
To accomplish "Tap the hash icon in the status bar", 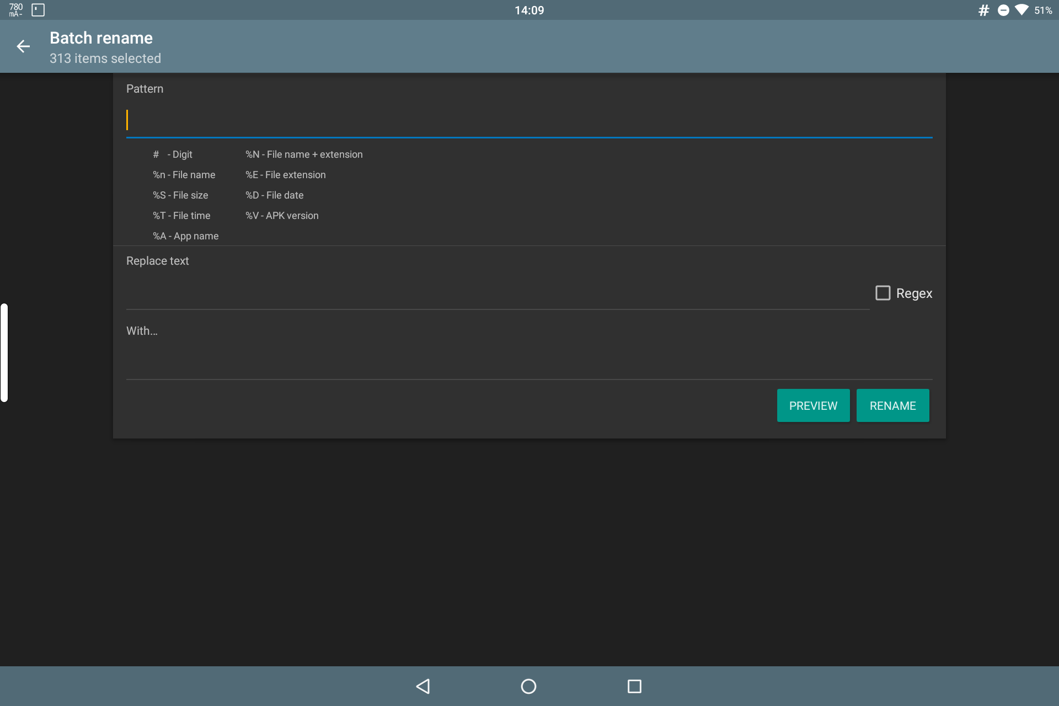I will point(984,9).
